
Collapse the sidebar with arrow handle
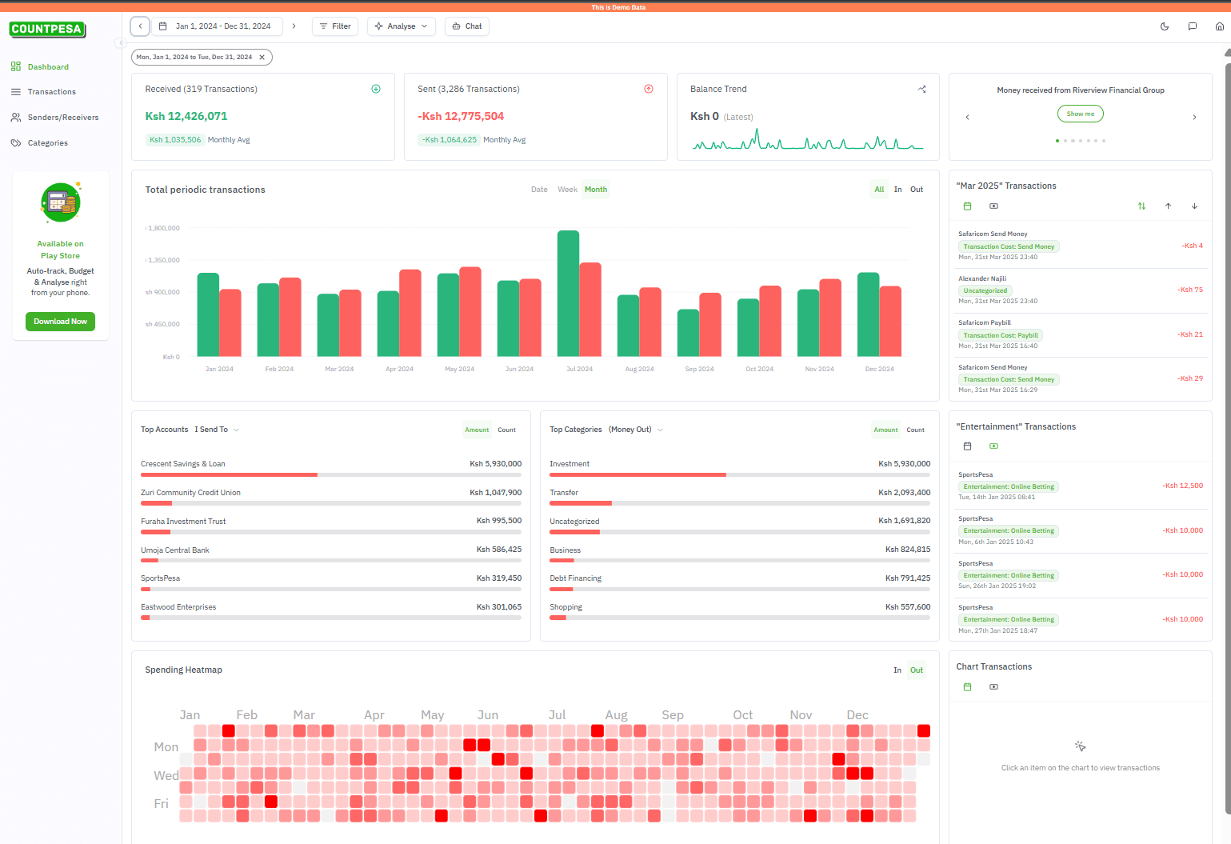pos(120,43)
